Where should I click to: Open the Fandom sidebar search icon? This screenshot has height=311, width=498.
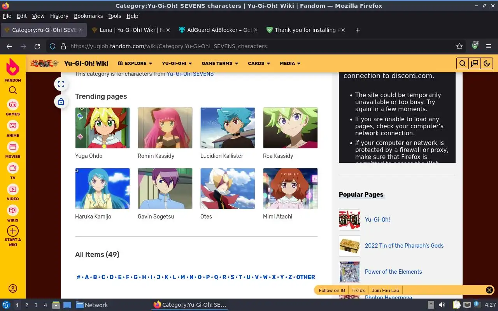pyautogui.click(x=13, y=90)
